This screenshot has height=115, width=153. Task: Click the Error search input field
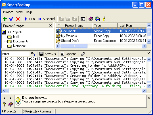16,54
